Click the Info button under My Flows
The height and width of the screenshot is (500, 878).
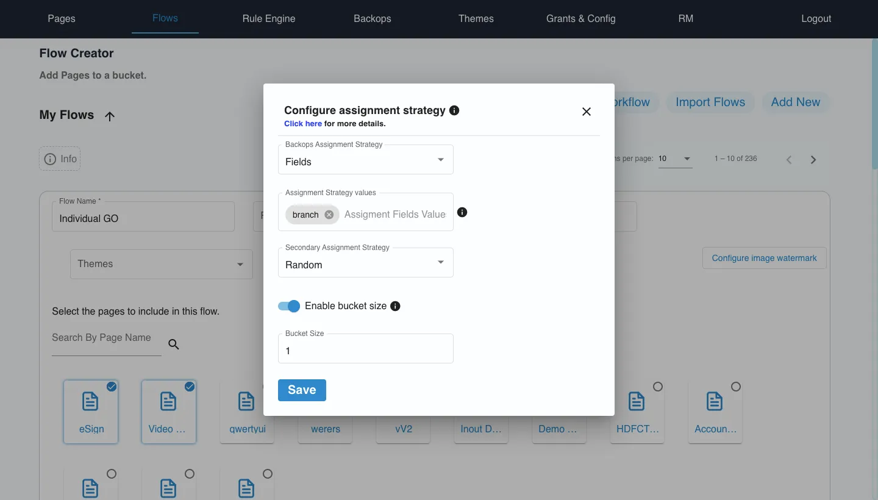(60, 159)
